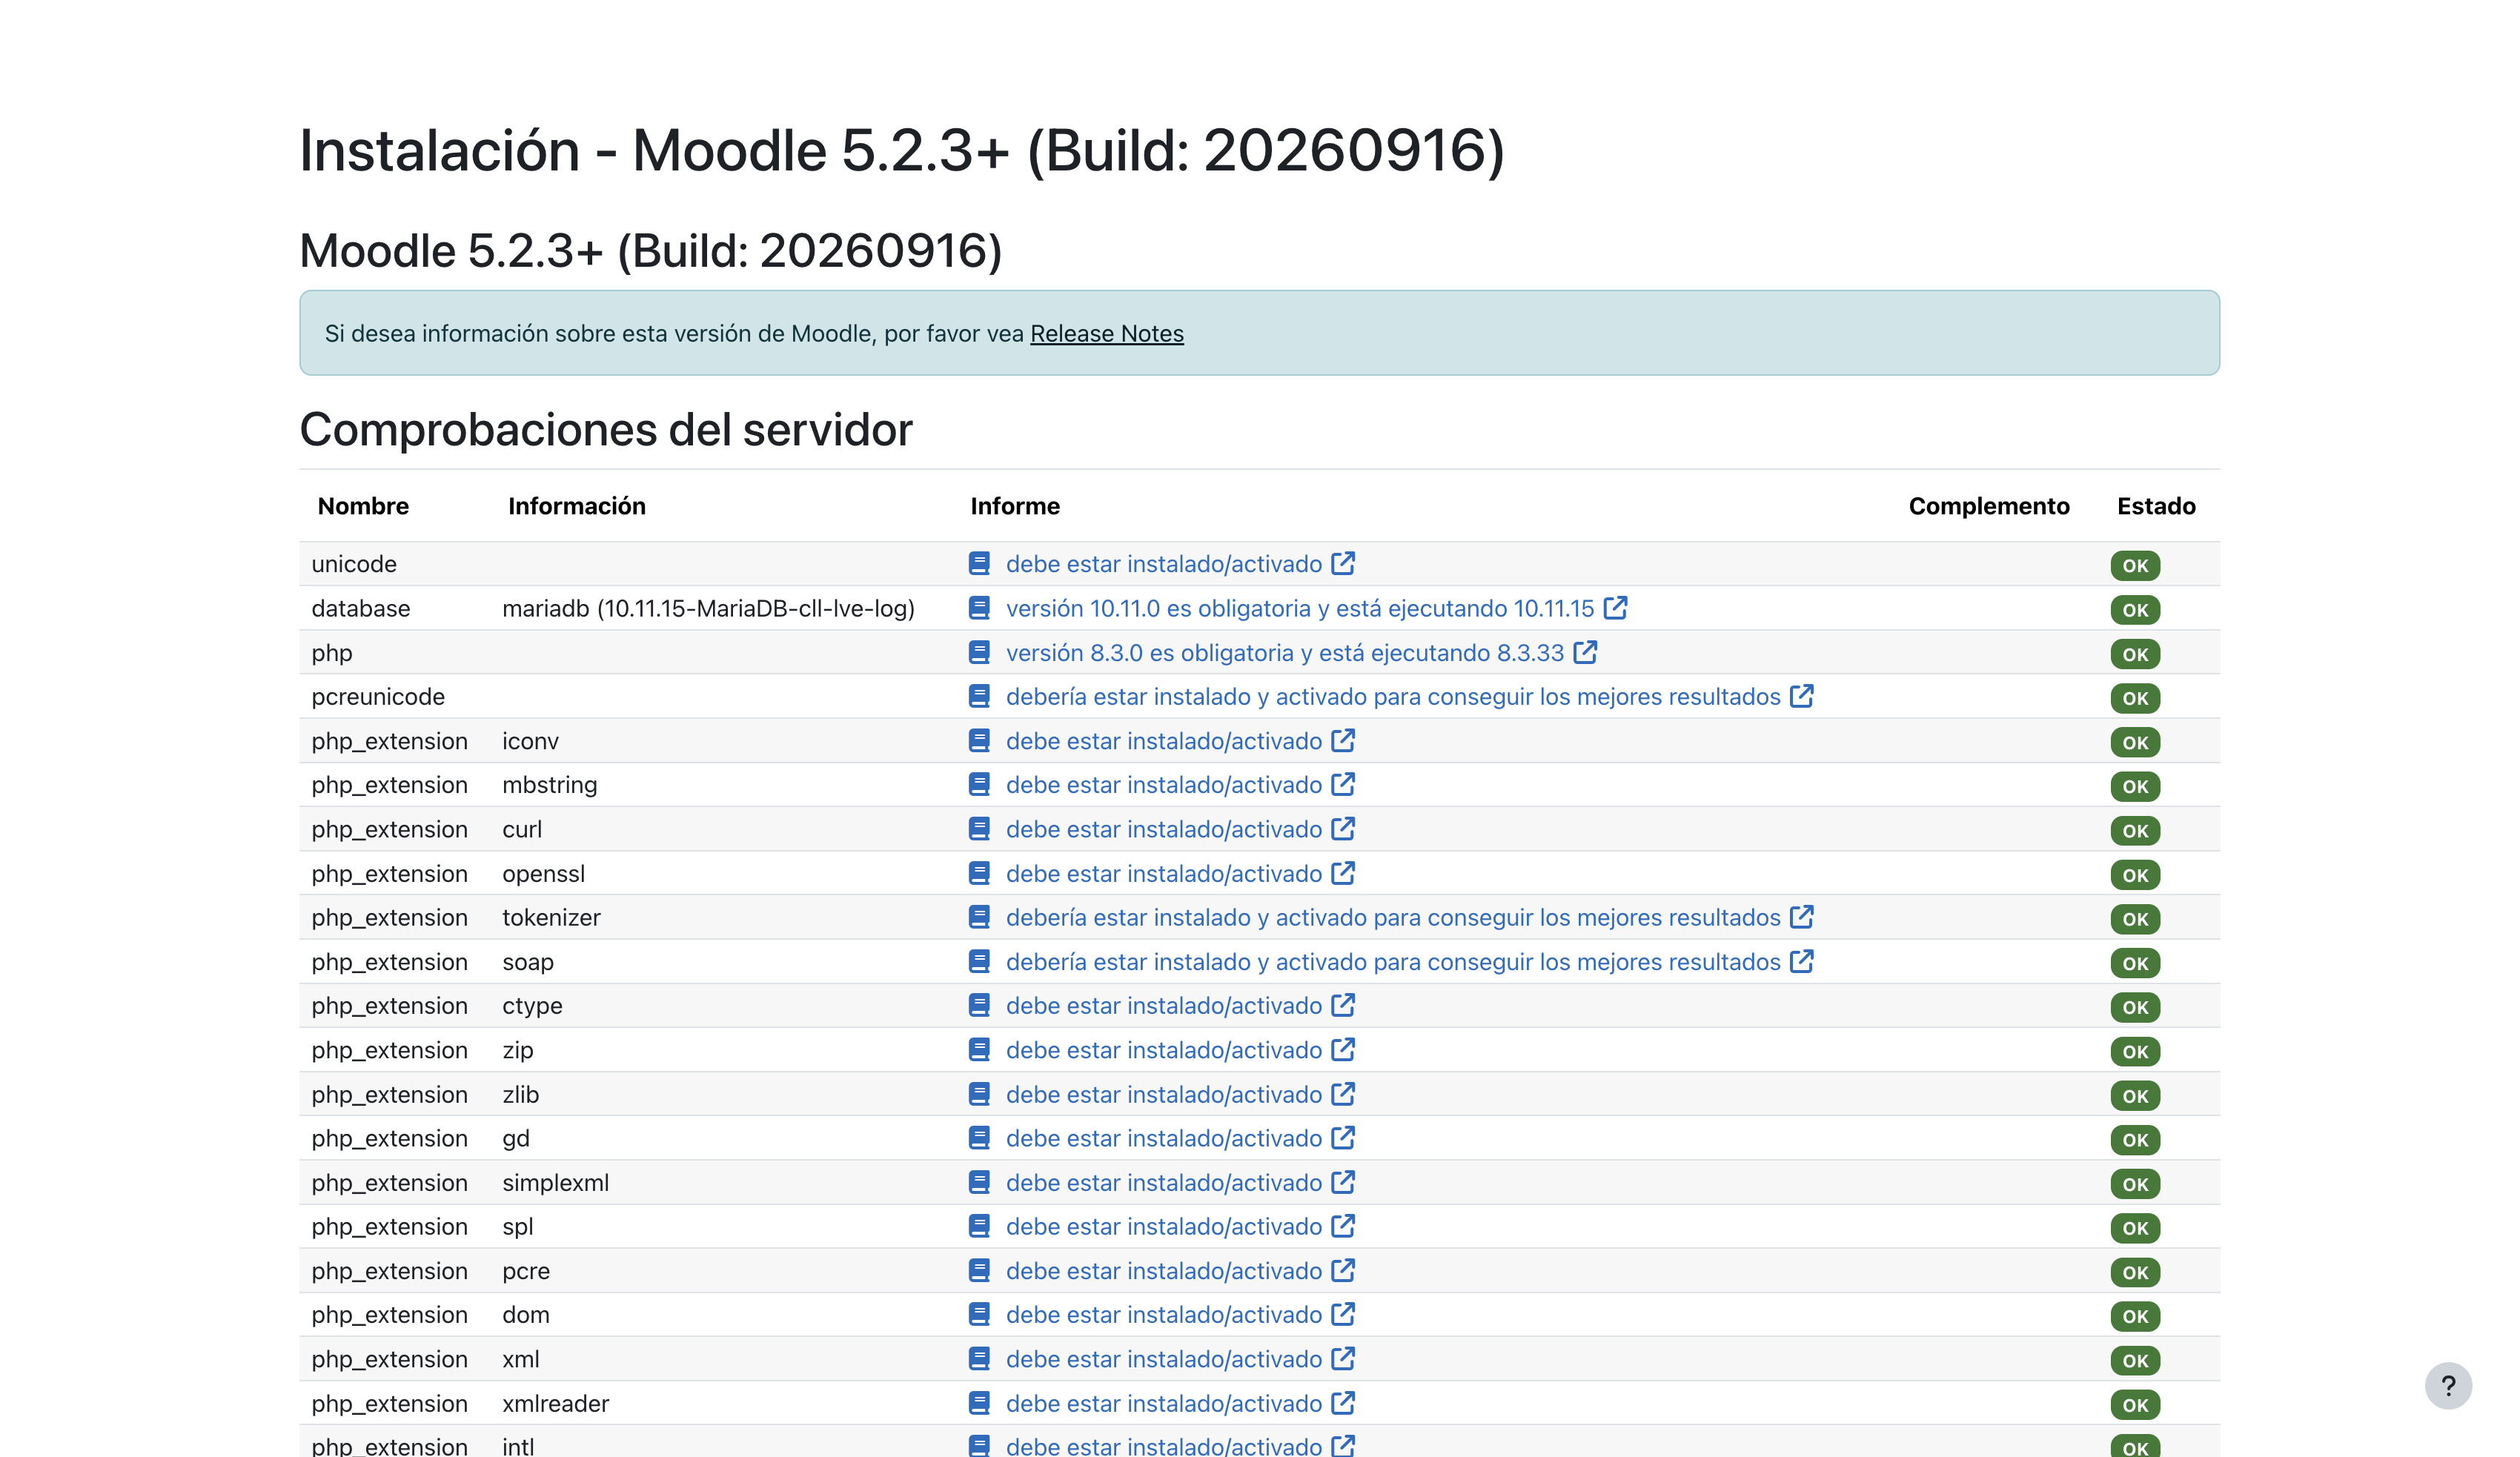This screenshot has height=1457, width=2520.
Task: Click the book icon in unicode row
Action: coord(979,564)
